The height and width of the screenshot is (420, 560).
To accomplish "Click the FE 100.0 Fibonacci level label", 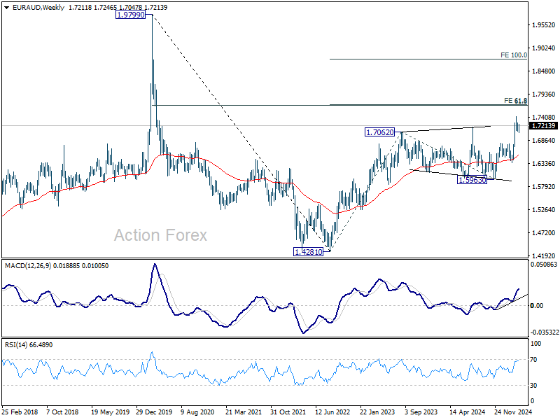I will (x=514, y=55).
